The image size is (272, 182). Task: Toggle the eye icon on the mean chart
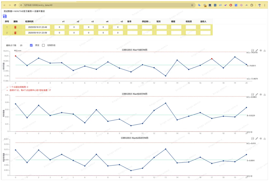pos(261,50)
